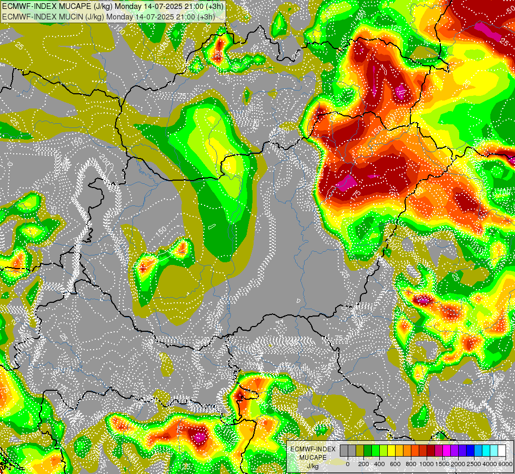Select the amber swatch right of 600 tick

[x=399, y=451]
